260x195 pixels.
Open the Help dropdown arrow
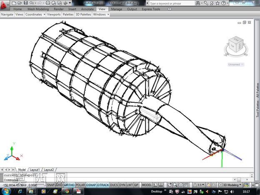[227, 3]
